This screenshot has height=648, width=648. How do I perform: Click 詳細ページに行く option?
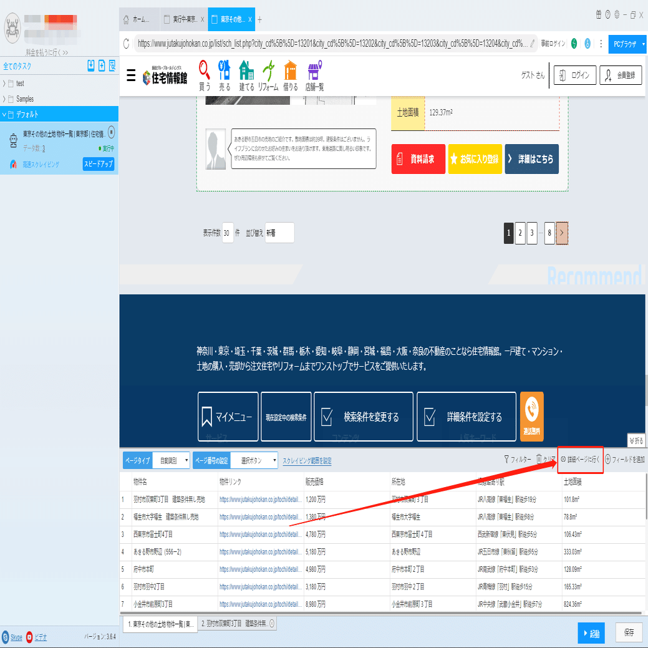coord(580,459)
